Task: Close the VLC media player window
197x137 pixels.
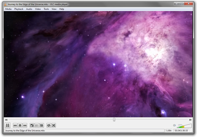Action: point(188,4)
